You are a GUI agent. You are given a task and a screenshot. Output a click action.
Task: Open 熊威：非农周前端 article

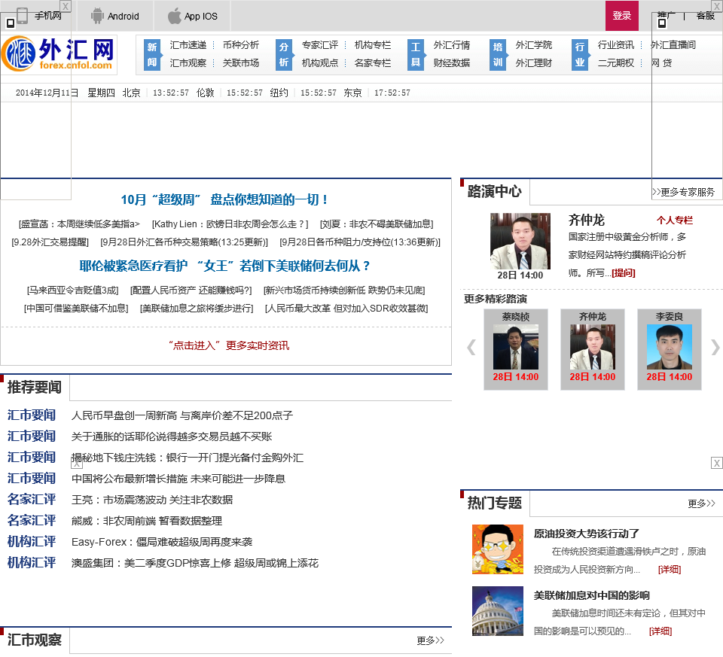[147, 522]
